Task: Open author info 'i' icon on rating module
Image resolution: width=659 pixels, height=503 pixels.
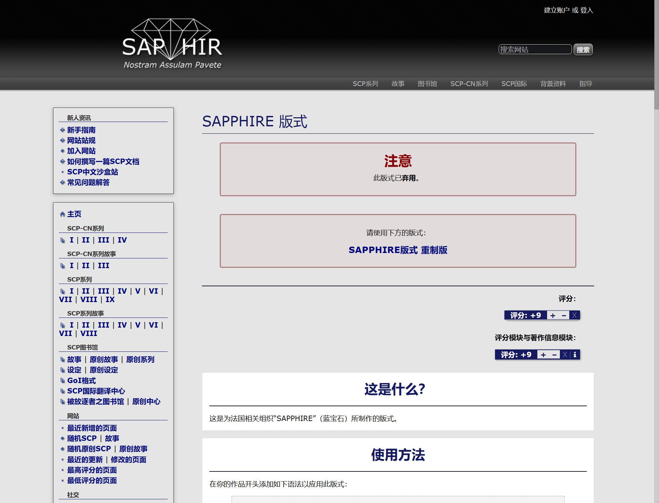Action: [575, 355]
